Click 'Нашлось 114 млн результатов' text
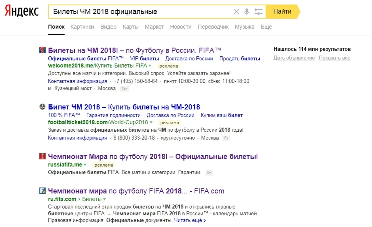Image resolution: width=372 pixels, height=227 pixels. click(312, 49)
